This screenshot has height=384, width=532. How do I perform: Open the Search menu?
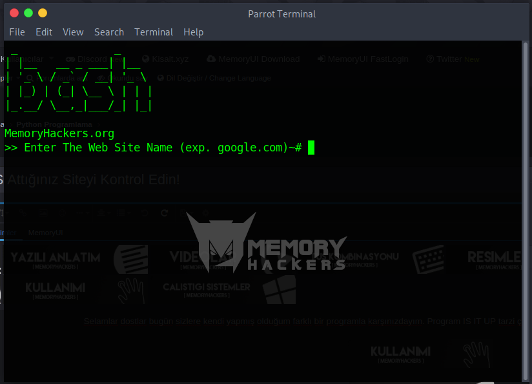(x=109, y=32)
